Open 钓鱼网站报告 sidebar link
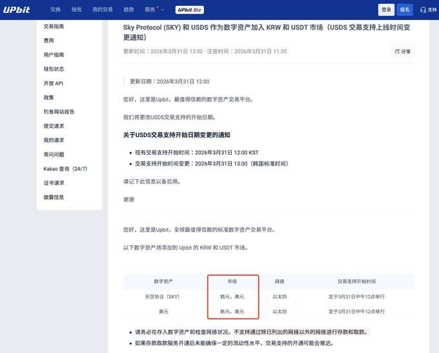 59,112
